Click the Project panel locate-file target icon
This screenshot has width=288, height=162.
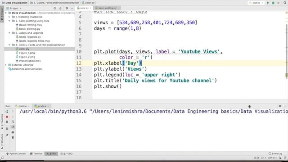[55, 8]
